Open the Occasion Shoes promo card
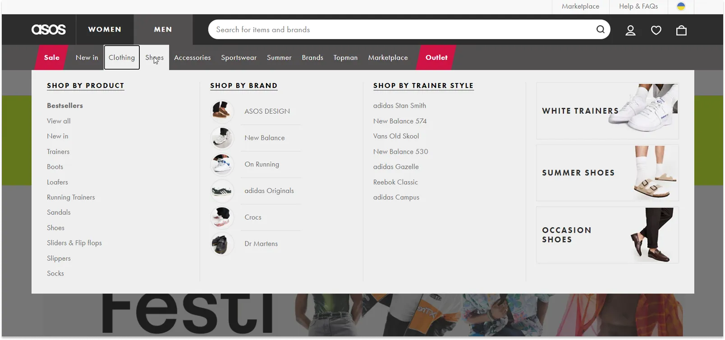 tap(607, 235)
